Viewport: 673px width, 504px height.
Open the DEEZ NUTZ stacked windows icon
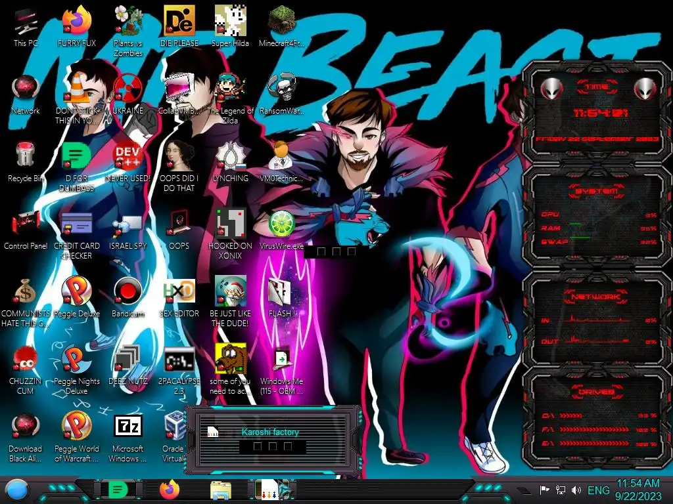(128, 365)
